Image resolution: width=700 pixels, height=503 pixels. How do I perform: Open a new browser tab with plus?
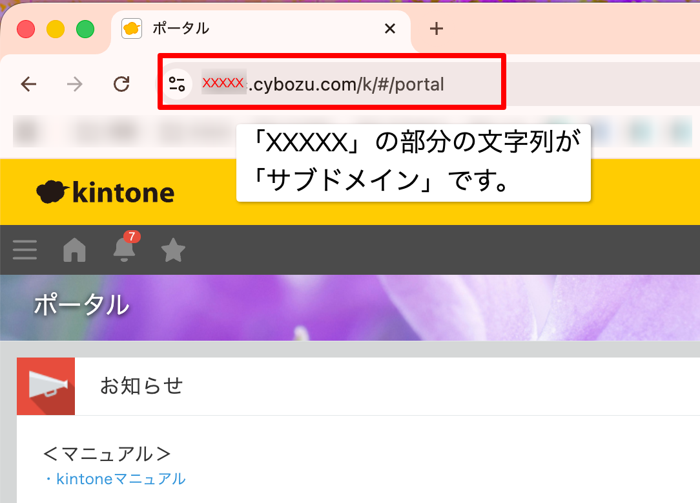pyautogui.click(x=436, y=28)
